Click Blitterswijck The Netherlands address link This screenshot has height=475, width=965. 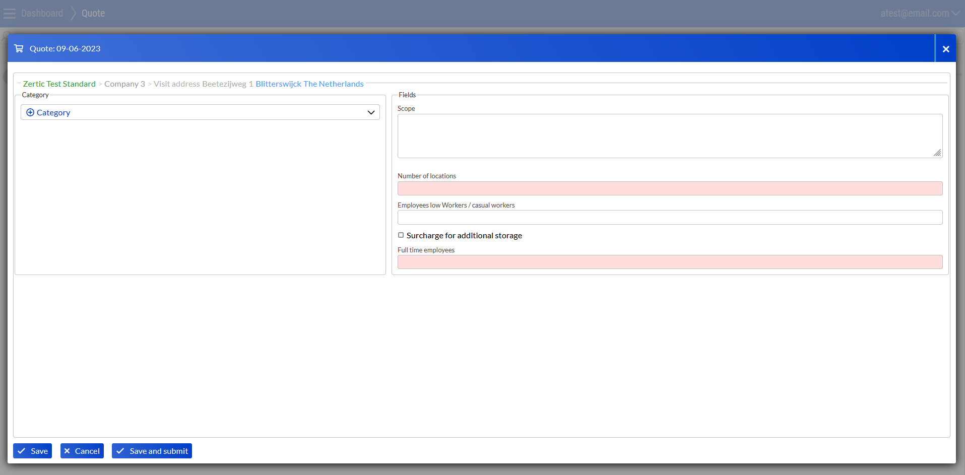(x=309, y=84)
